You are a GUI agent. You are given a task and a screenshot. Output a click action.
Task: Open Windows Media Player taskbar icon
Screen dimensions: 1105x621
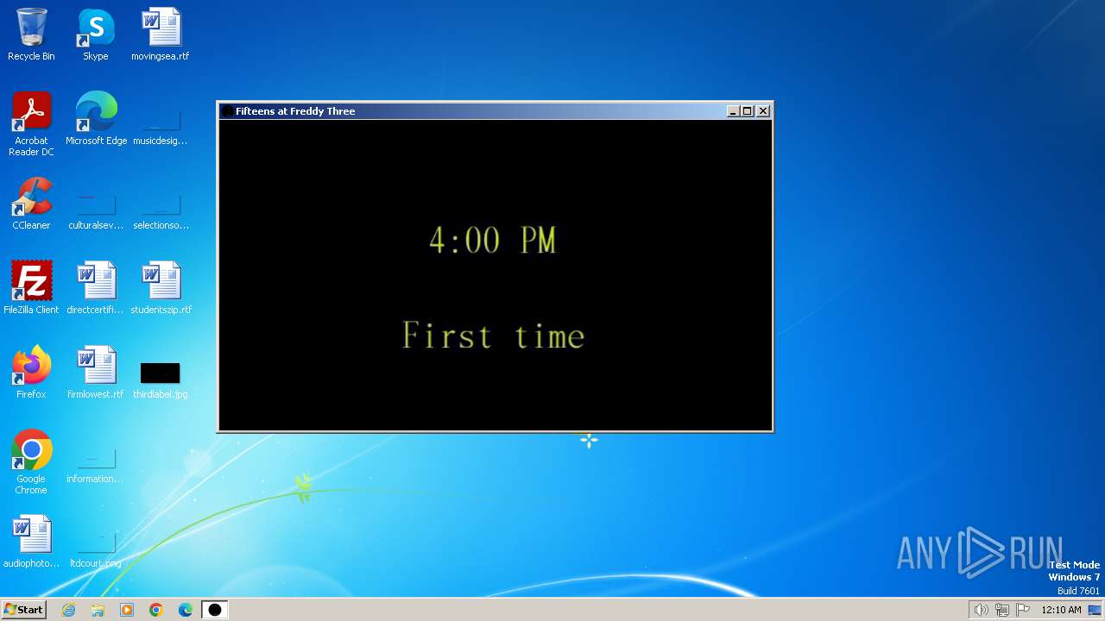point(127,610)
